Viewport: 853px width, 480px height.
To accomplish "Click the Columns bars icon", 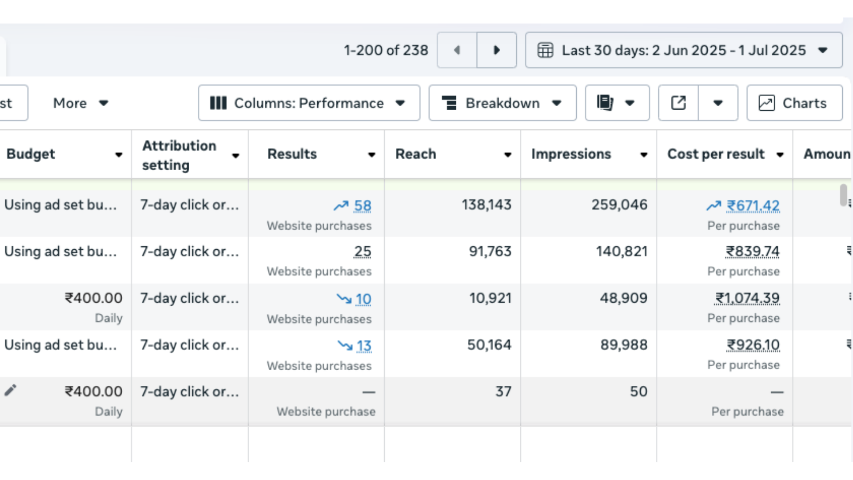I will pos(218,103).
